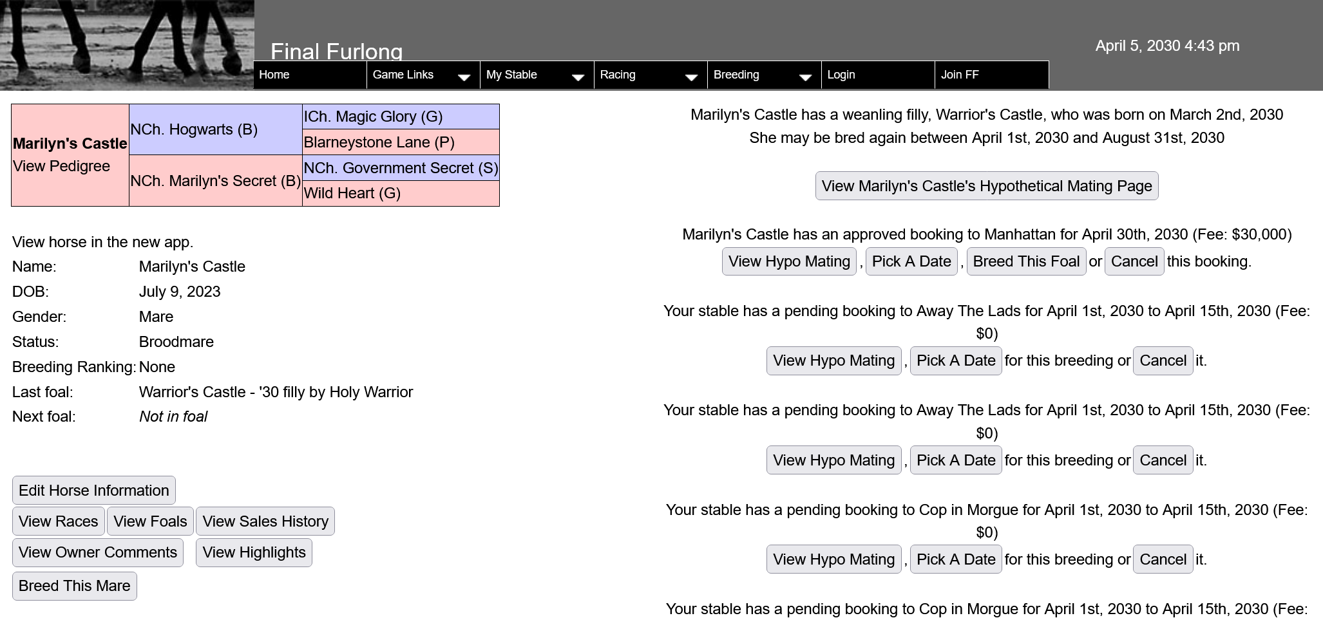Click the Join FF menu item

960,75
